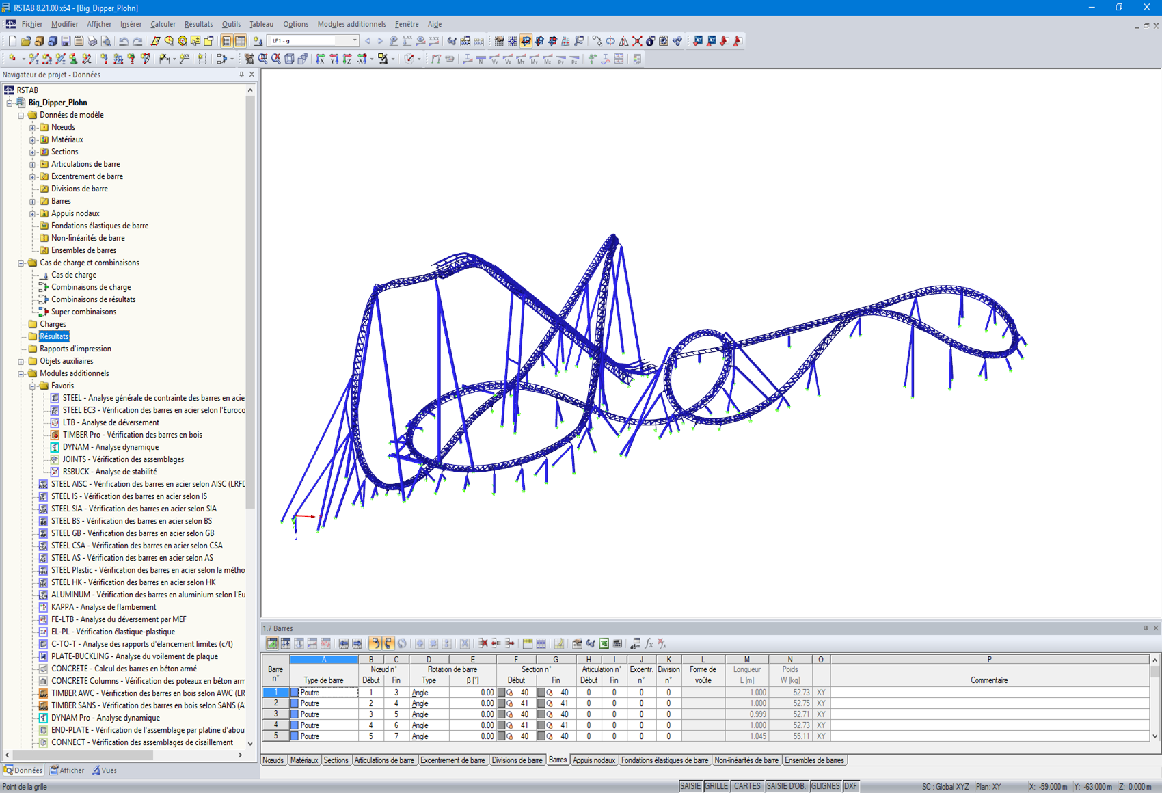The image size is (1162, 793).
Task: Click the gray section swatch in row 5 Fin column
Action: [x=541, y=736]
